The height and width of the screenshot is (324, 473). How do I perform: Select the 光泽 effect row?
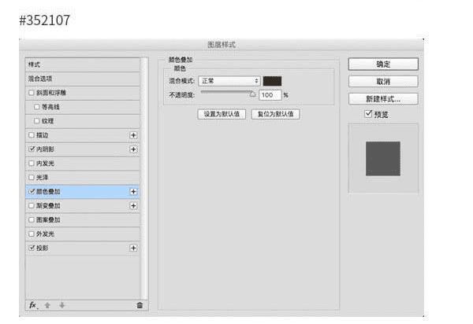point(83,178)
